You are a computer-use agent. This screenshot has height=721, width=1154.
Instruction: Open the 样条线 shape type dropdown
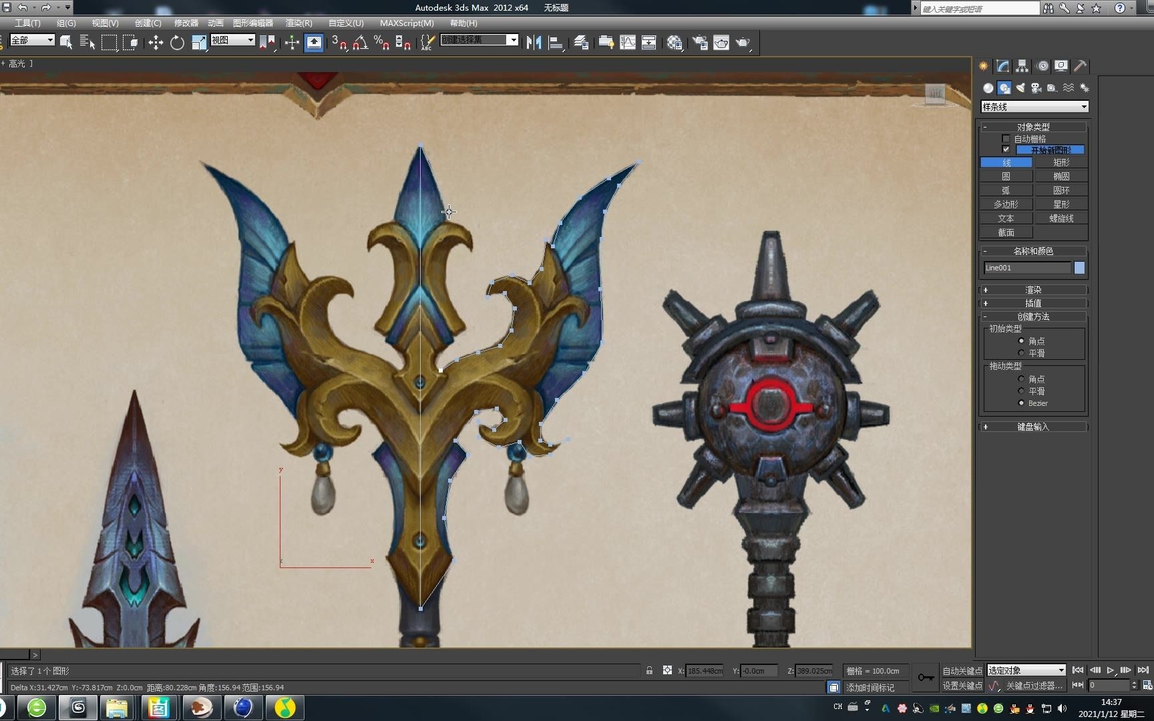tap(1034, 107)
